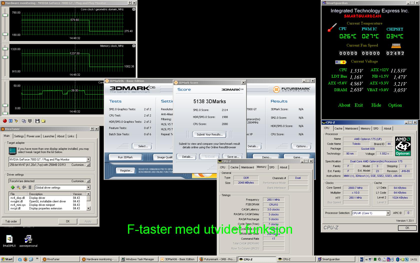
Task: Click Exit link in Smartguardian
Action: pos(358,105)
